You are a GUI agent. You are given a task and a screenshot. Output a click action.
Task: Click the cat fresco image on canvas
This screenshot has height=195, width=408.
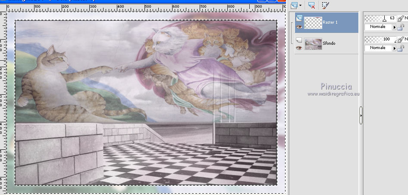(146, 102)
